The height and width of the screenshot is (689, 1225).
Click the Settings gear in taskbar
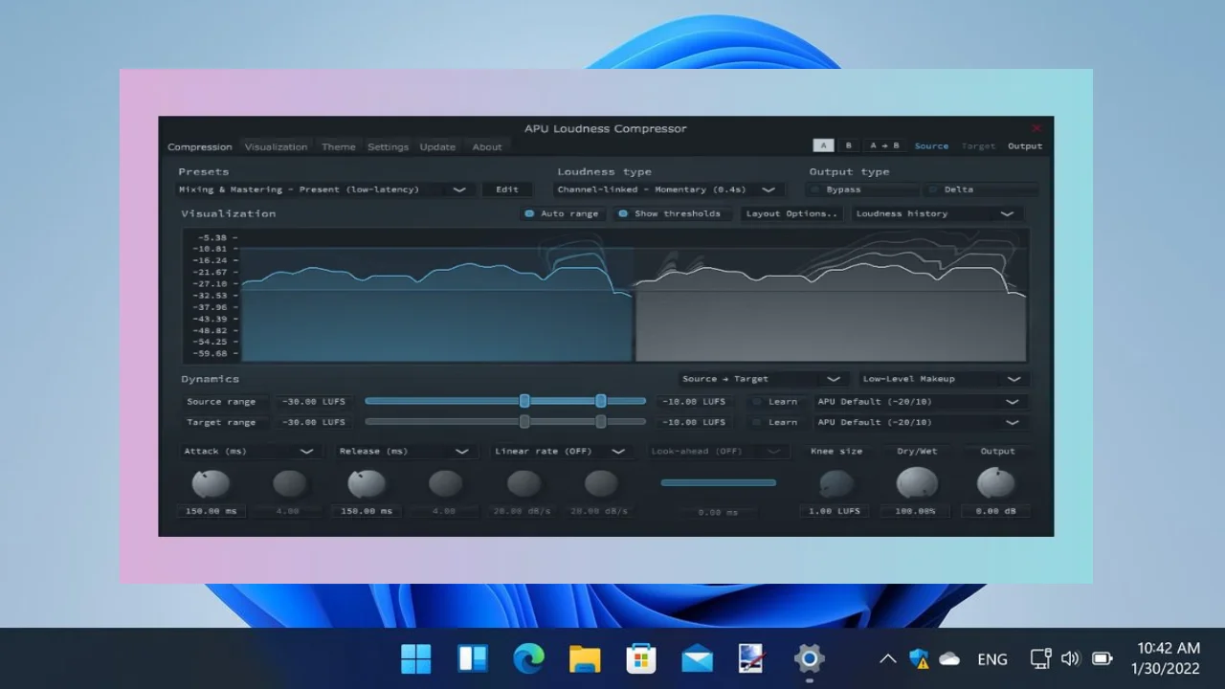810,658
